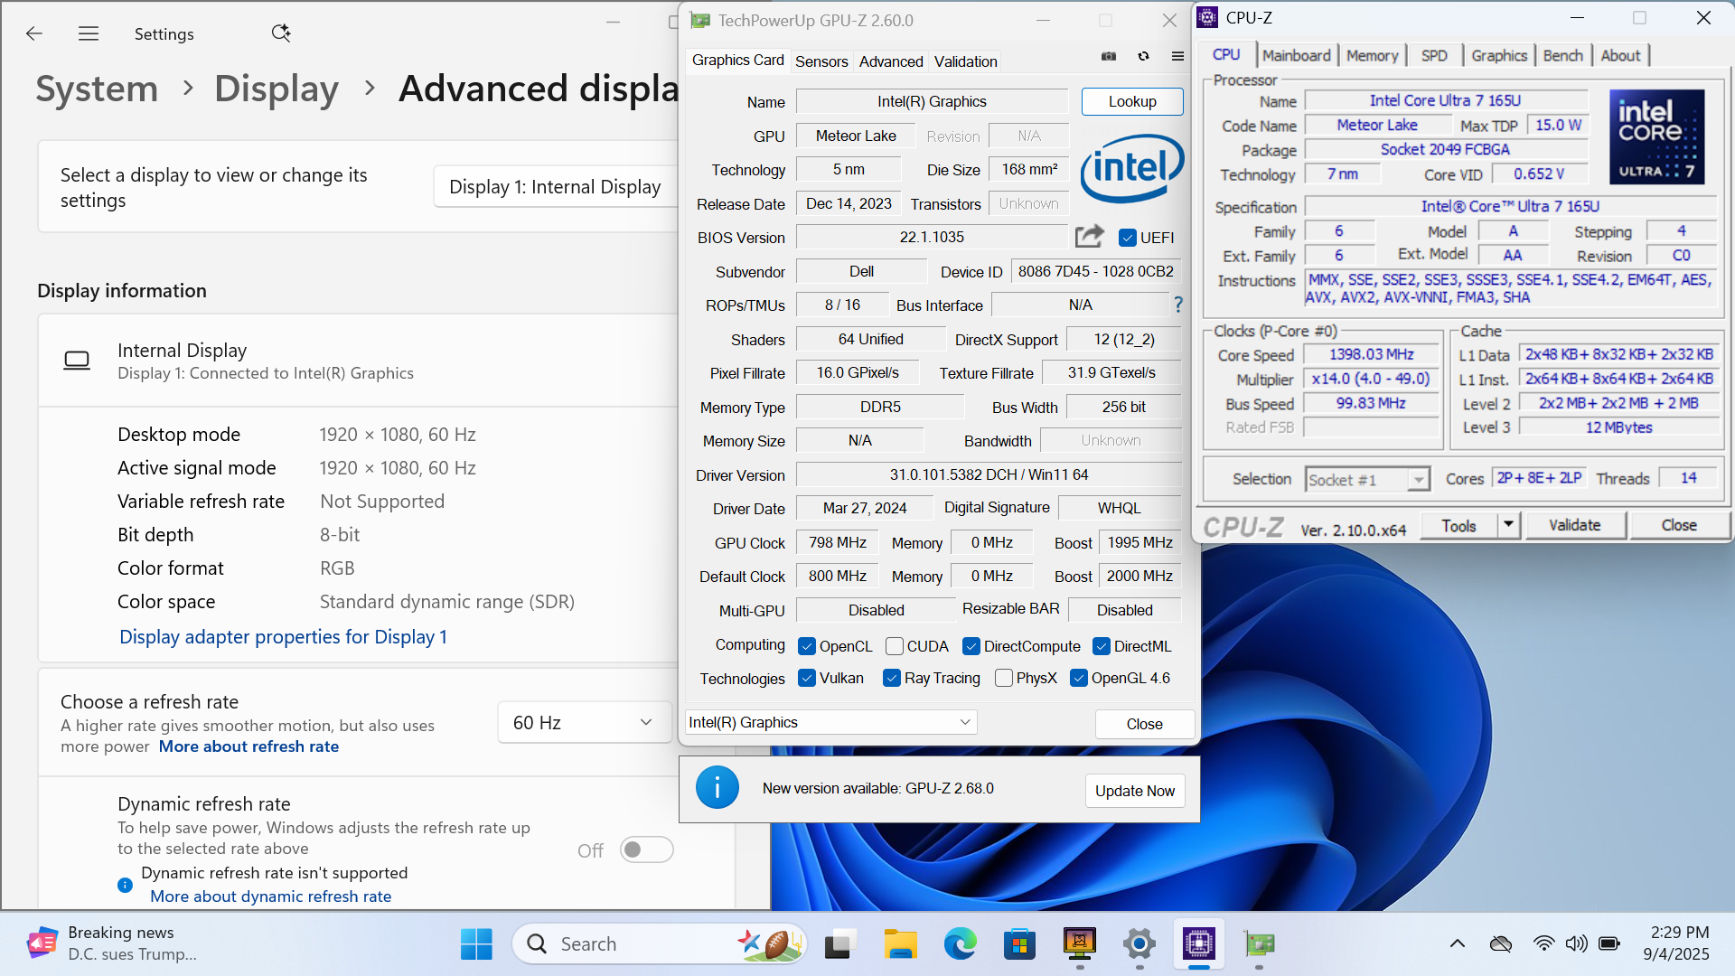Click the Wi-Fi icon in system tray

click(1543, 944)
